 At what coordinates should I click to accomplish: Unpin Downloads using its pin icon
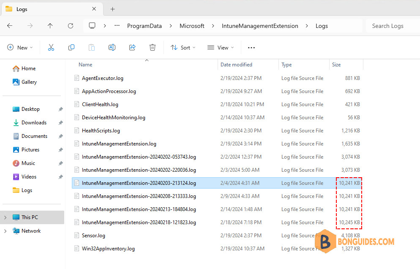pos(60,123)
